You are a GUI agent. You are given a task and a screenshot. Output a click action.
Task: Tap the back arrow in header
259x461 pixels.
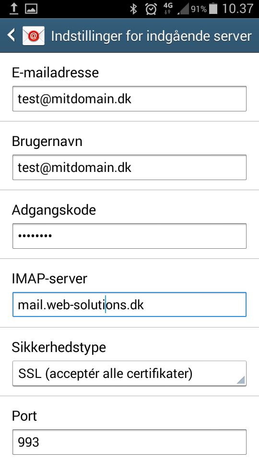point(11,35)
